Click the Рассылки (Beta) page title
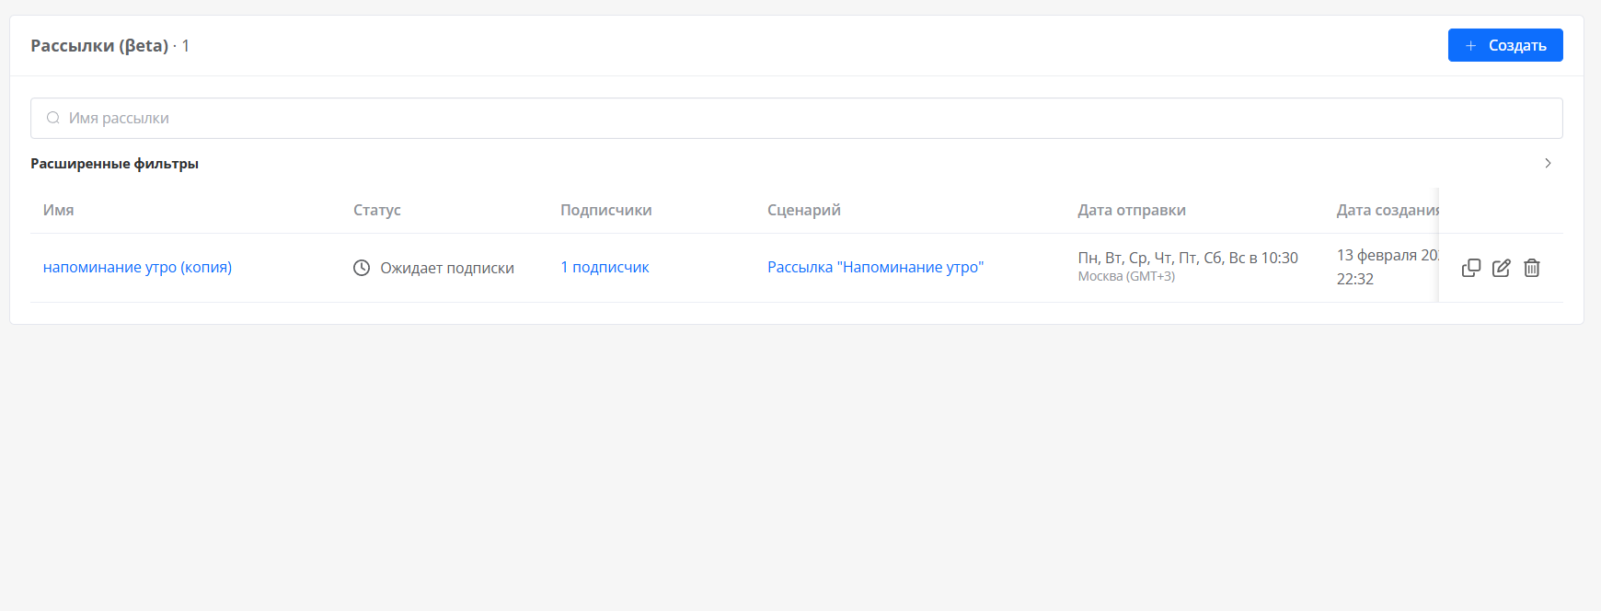Viewport: 1601px width, 611px height. click(x=99, y=46)
